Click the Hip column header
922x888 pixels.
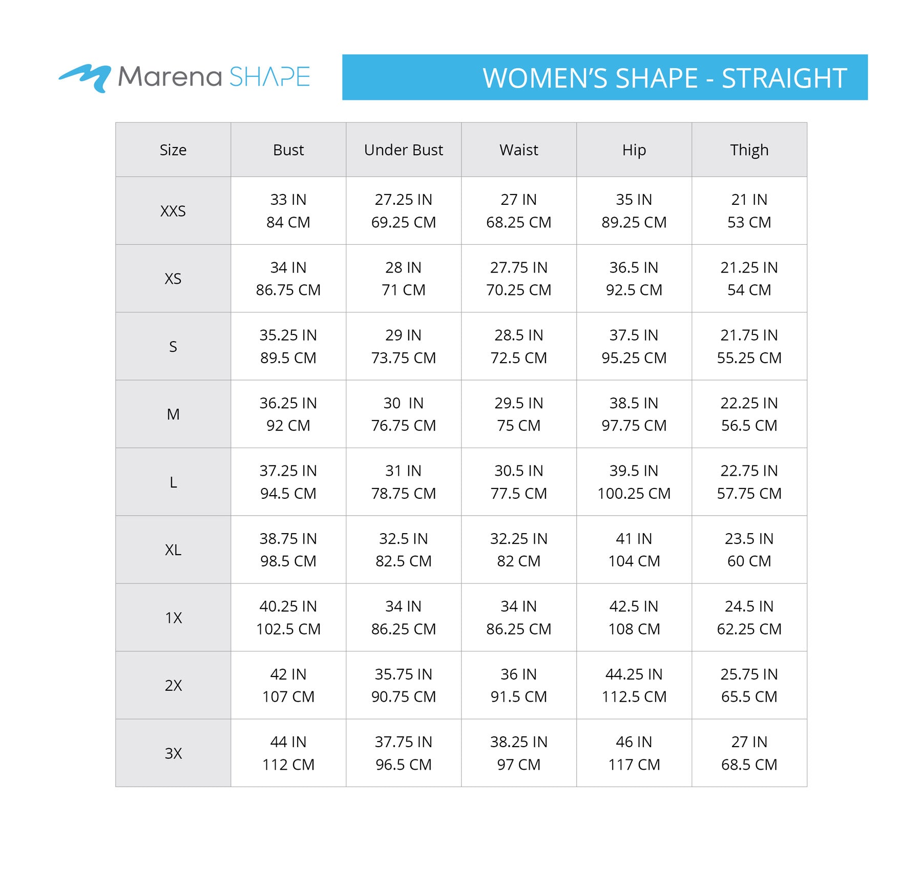634,150
